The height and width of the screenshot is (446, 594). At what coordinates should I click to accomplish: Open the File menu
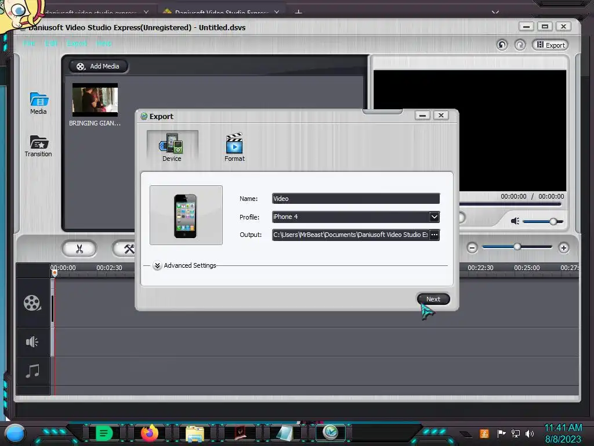click(x=29, y=44)
